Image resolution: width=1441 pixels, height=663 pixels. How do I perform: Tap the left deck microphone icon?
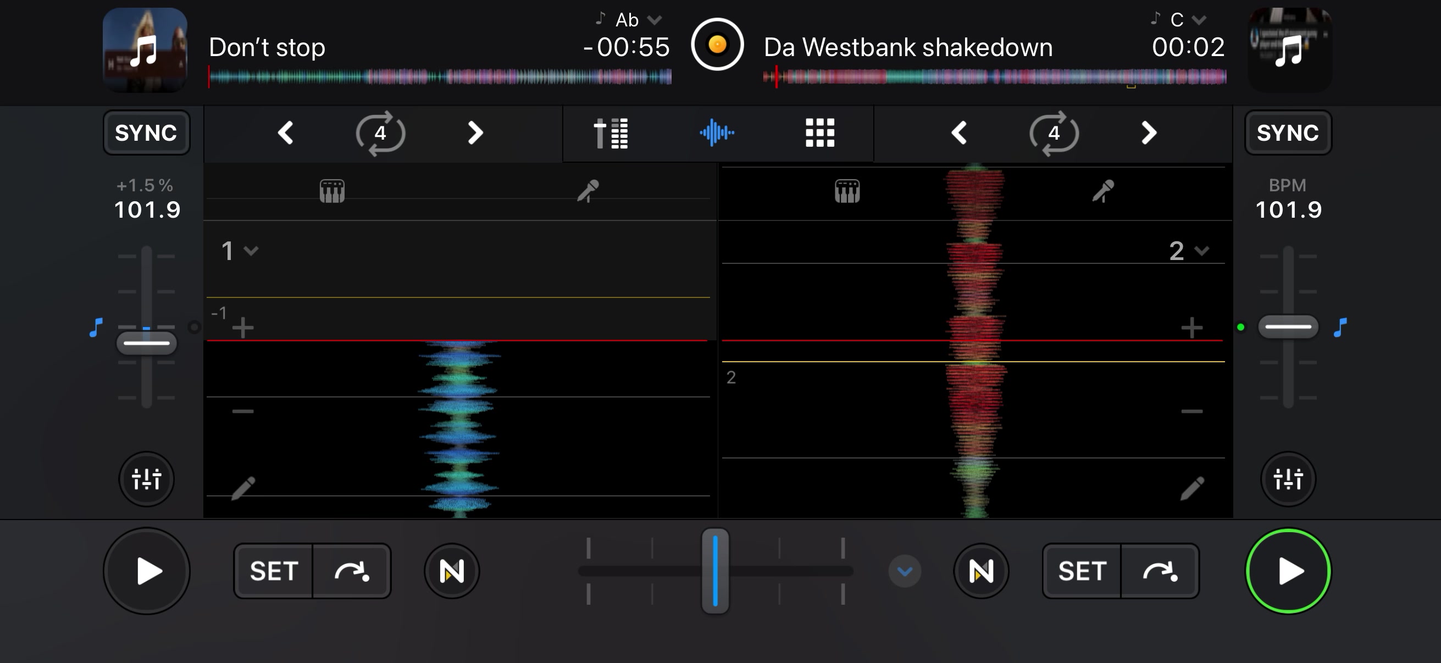[588, 191]
